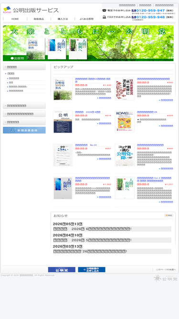The width and height of the screenshot is (179, 319).
Task: Click the ピックアップ section heading
Action: (x=63, y=67)
